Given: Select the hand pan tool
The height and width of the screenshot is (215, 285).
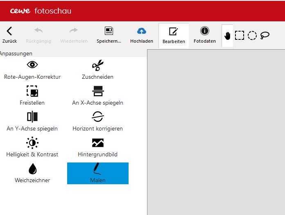Looking at the screenshot, I should pos(227,36).
